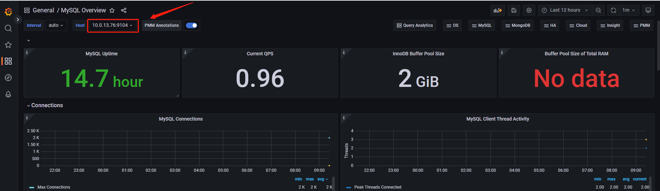The width and height of the screenshot is (660, 191).
Task: Show info for InnoDB Buffer Pool Size
Action: tap(344, 52)
